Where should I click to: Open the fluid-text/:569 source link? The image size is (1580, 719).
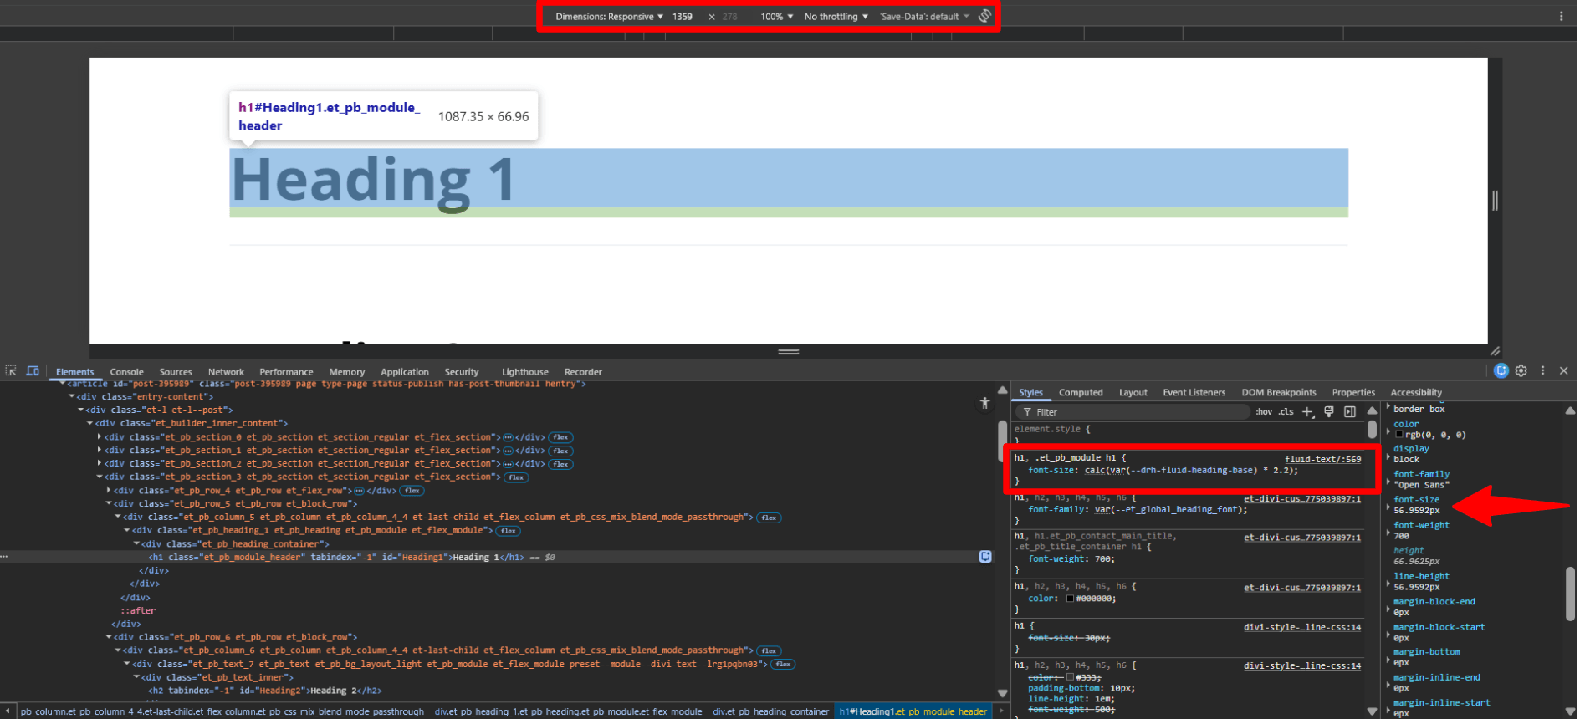(1323, 459)
